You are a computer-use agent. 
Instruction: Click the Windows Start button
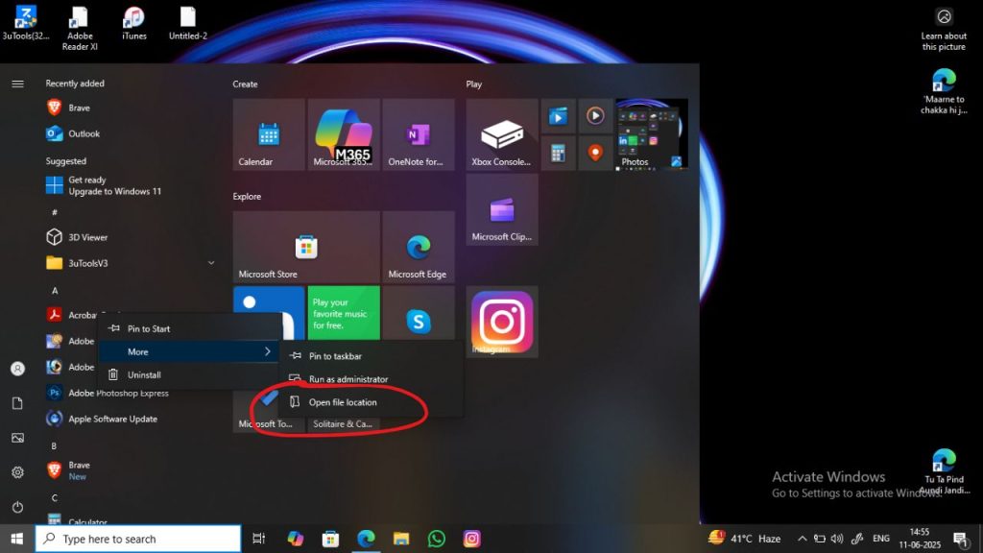click(x=17, y=539)
